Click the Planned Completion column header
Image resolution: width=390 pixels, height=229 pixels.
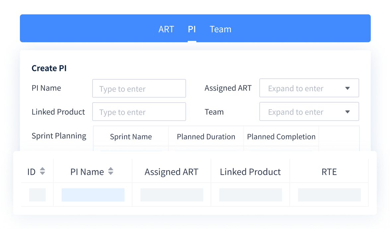(281, 137)
